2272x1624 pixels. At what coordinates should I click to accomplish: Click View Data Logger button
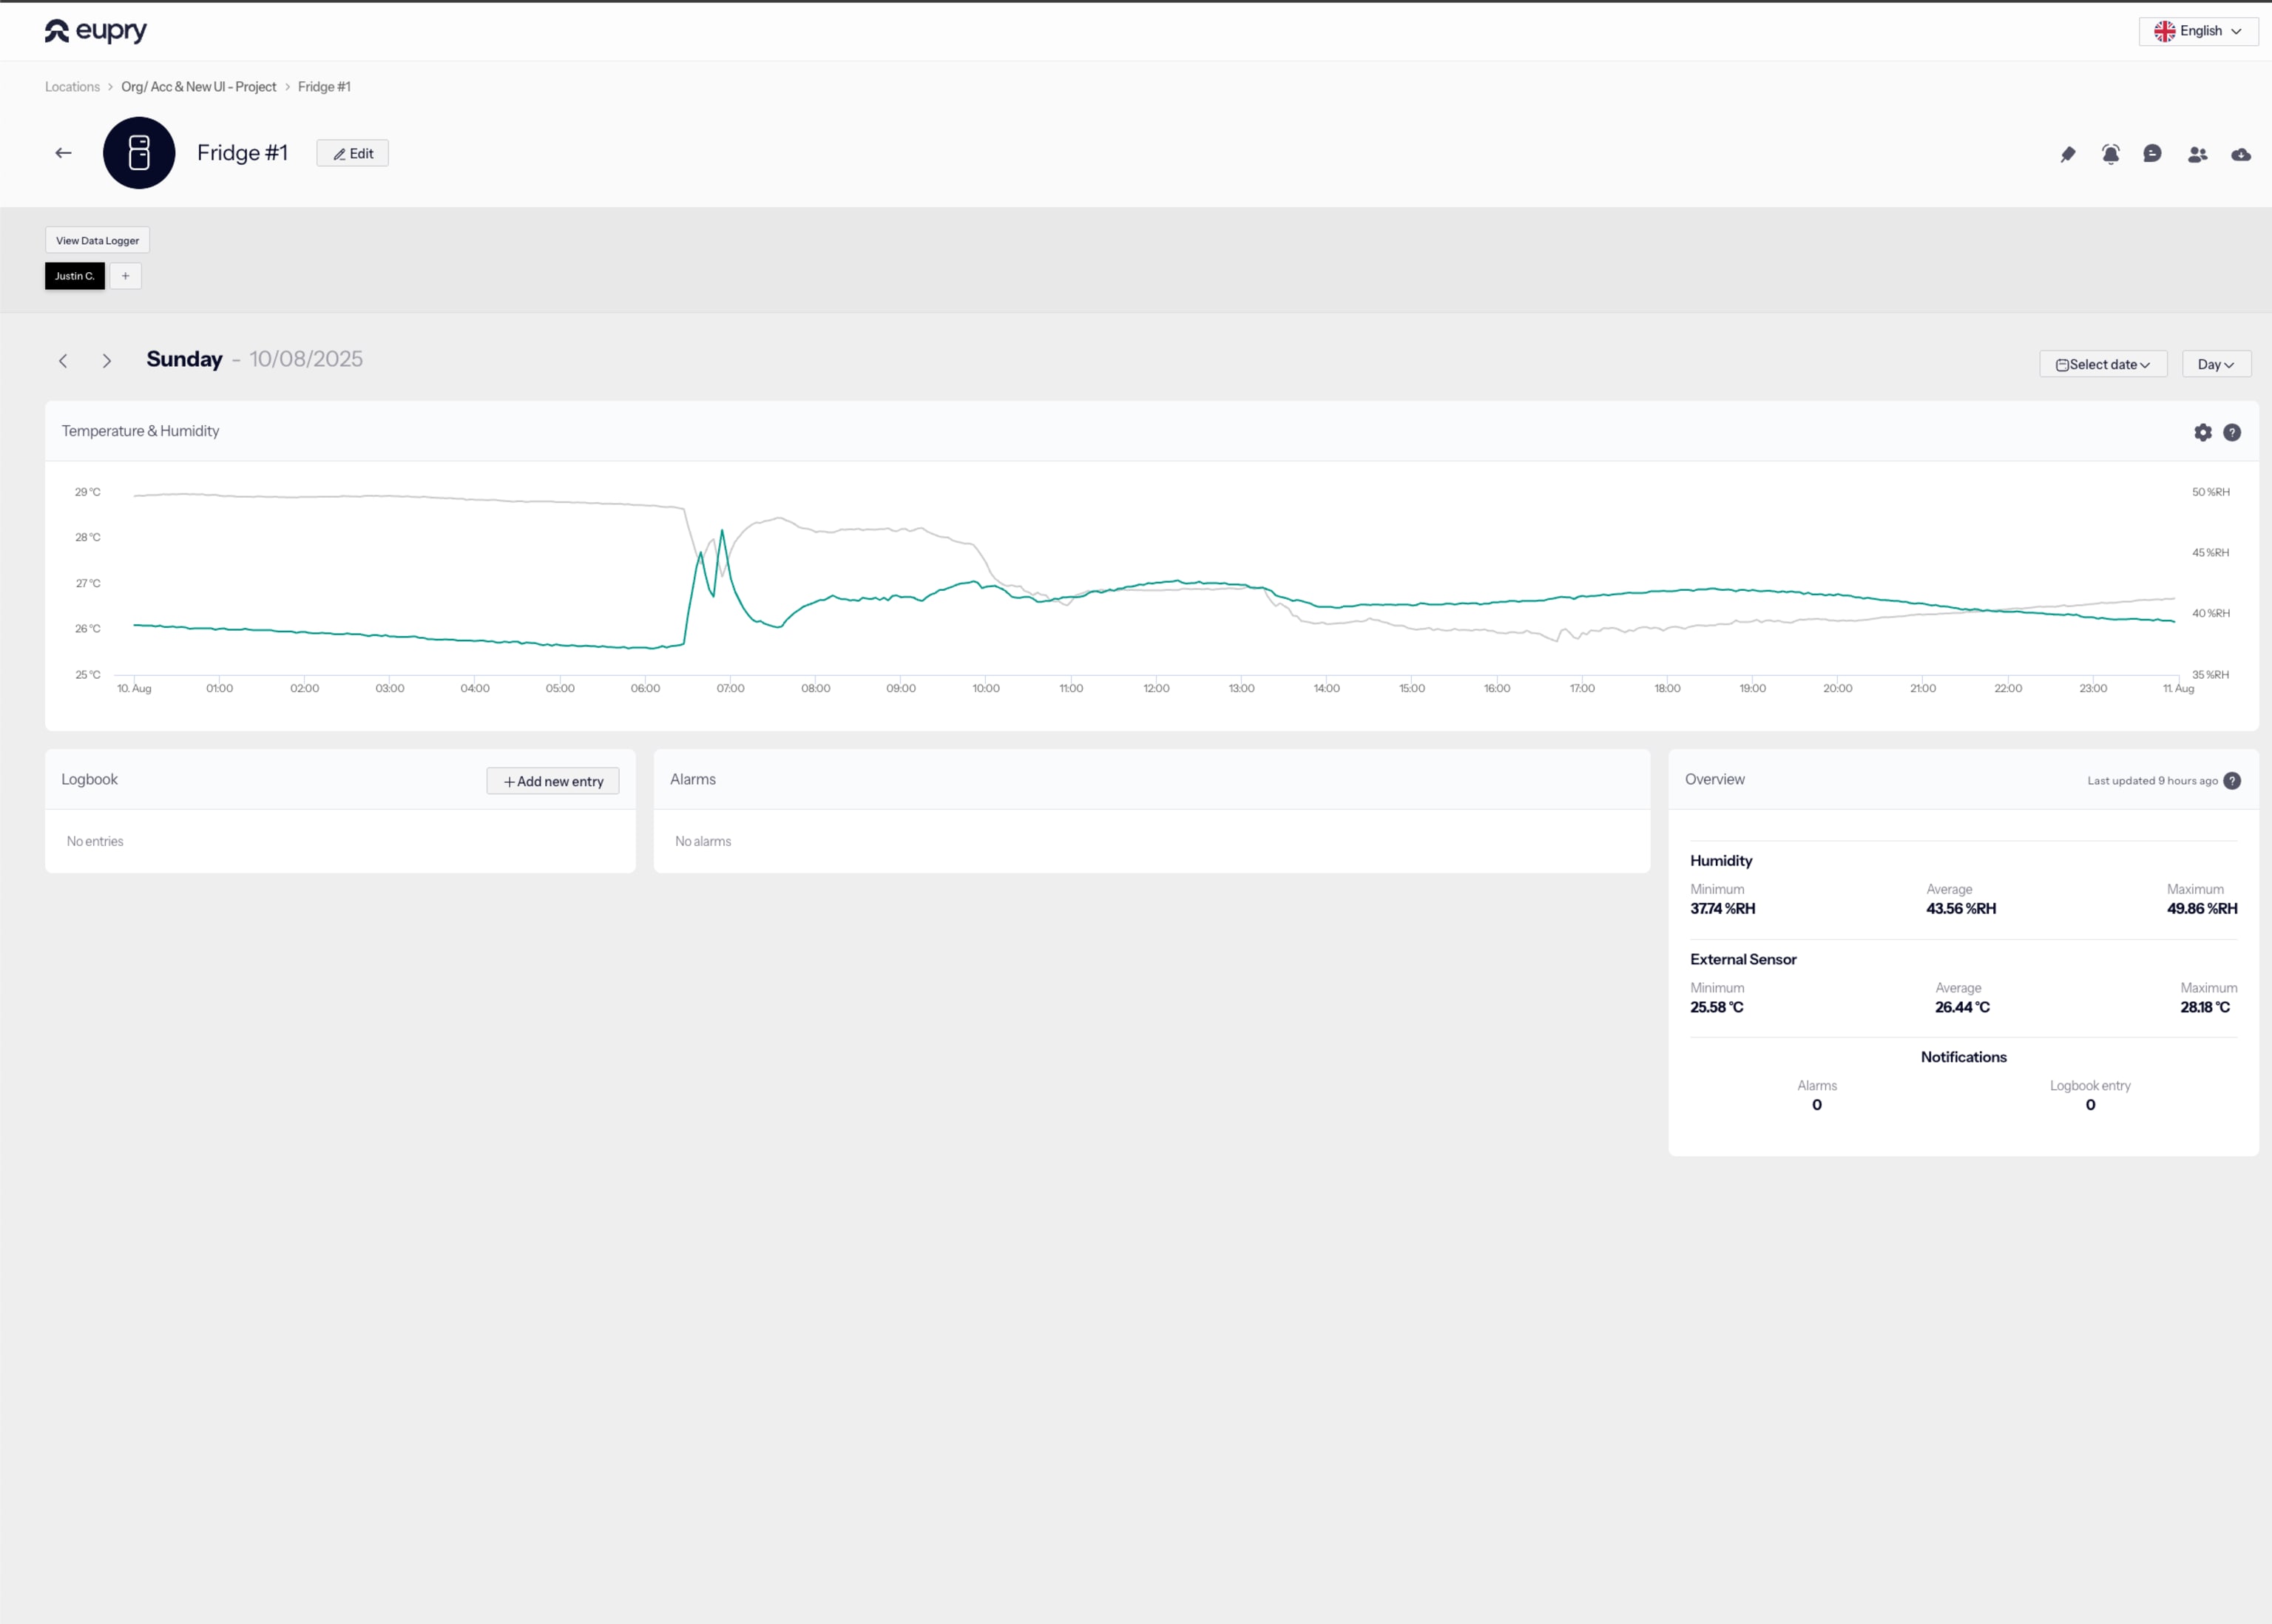(97, 240)
